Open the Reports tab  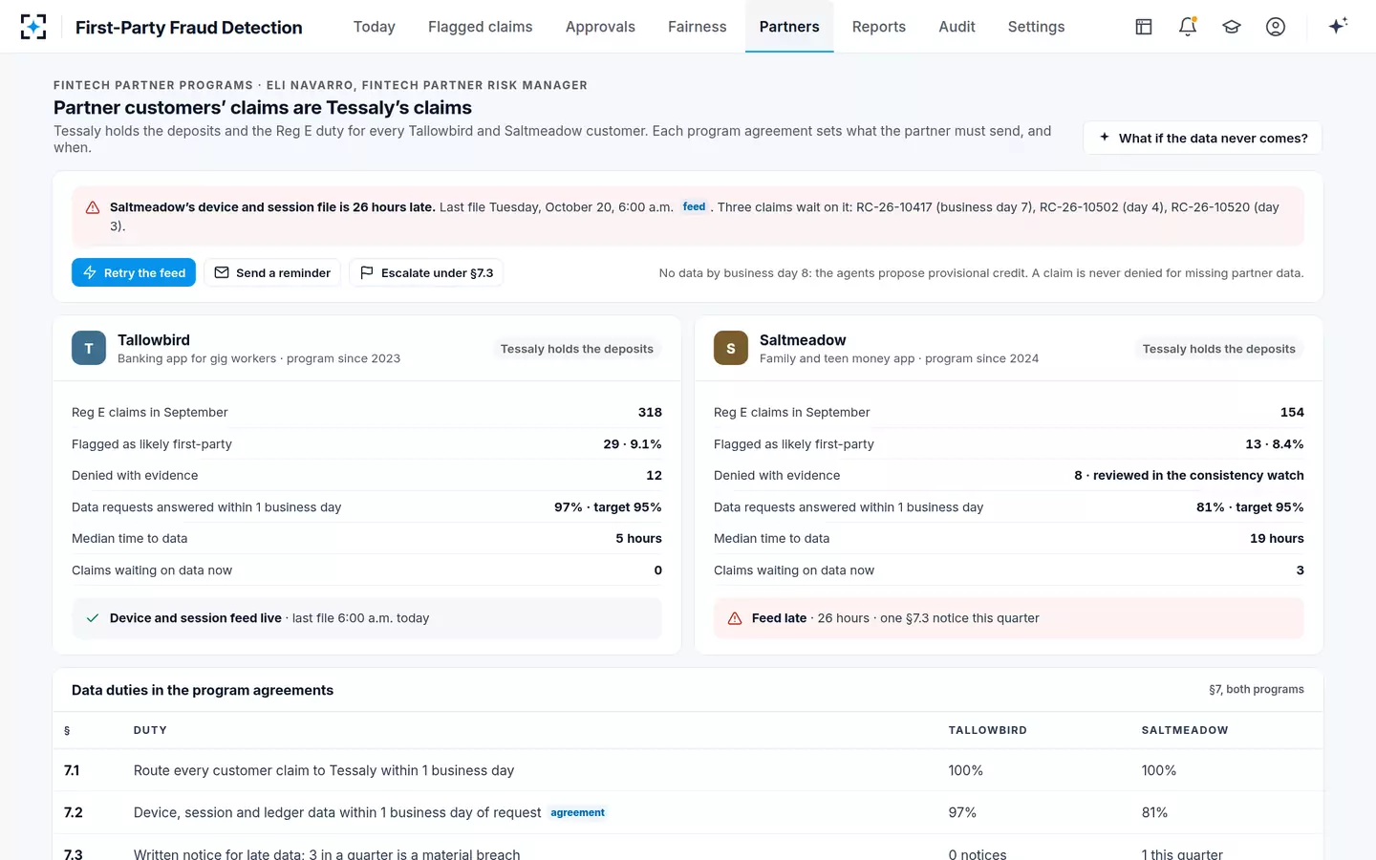879,27
